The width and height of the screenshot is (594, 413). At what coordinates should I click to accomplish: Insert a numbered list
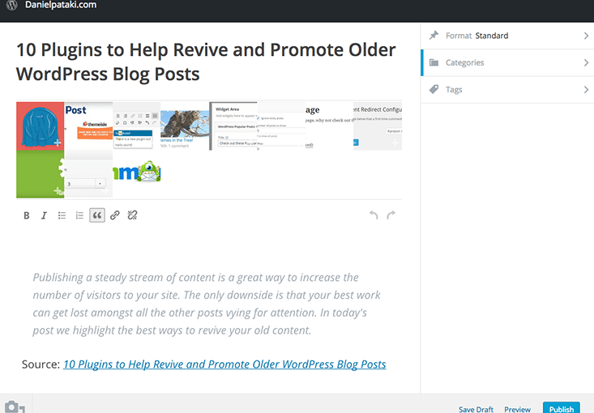click(79, 215)
